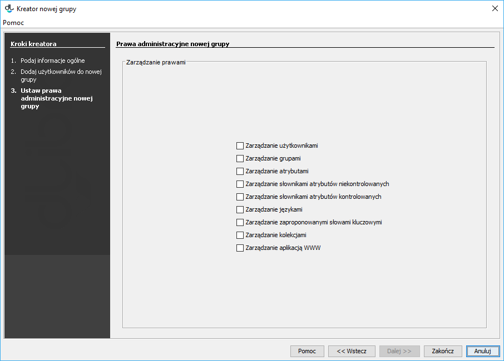Close the Kreator nowej grupy window
504x361 pixels.
495,9
